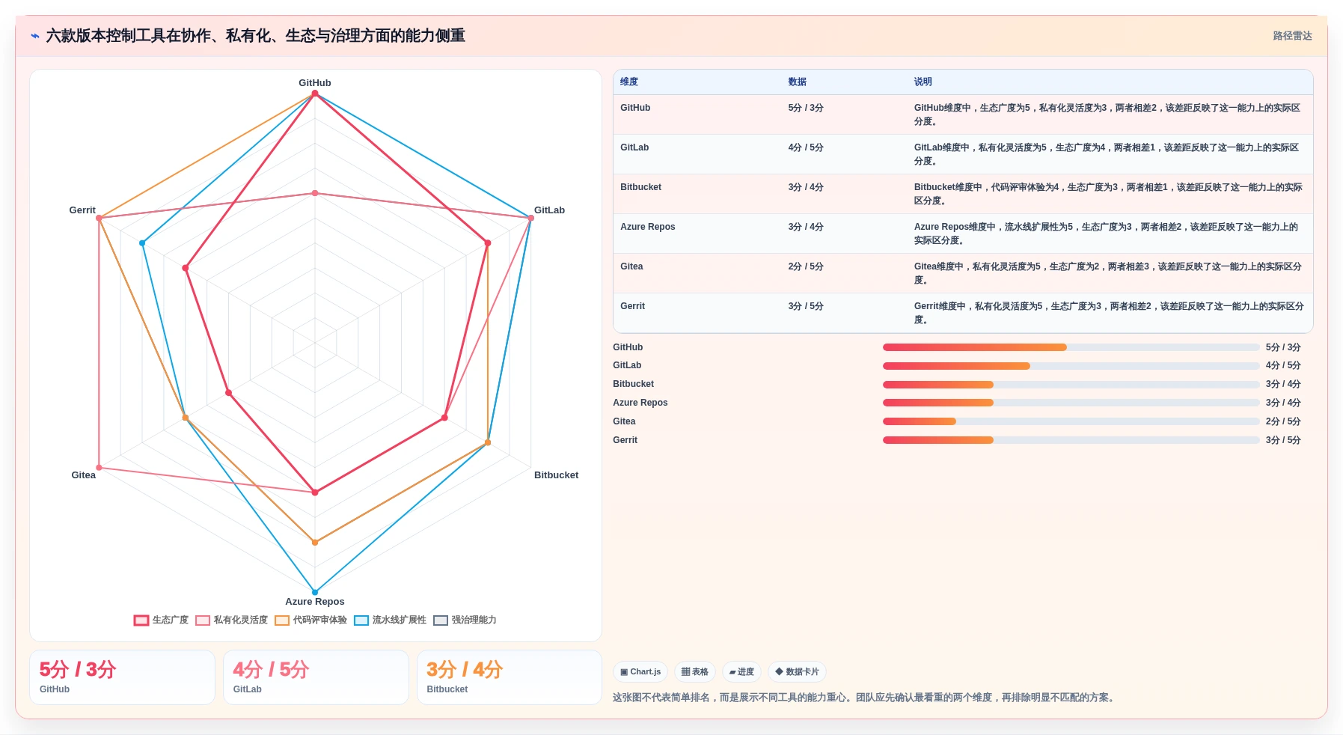Click the Bitbucket row name in the table
This screenshot has height=735, width=1343.
tap(640, 187)
